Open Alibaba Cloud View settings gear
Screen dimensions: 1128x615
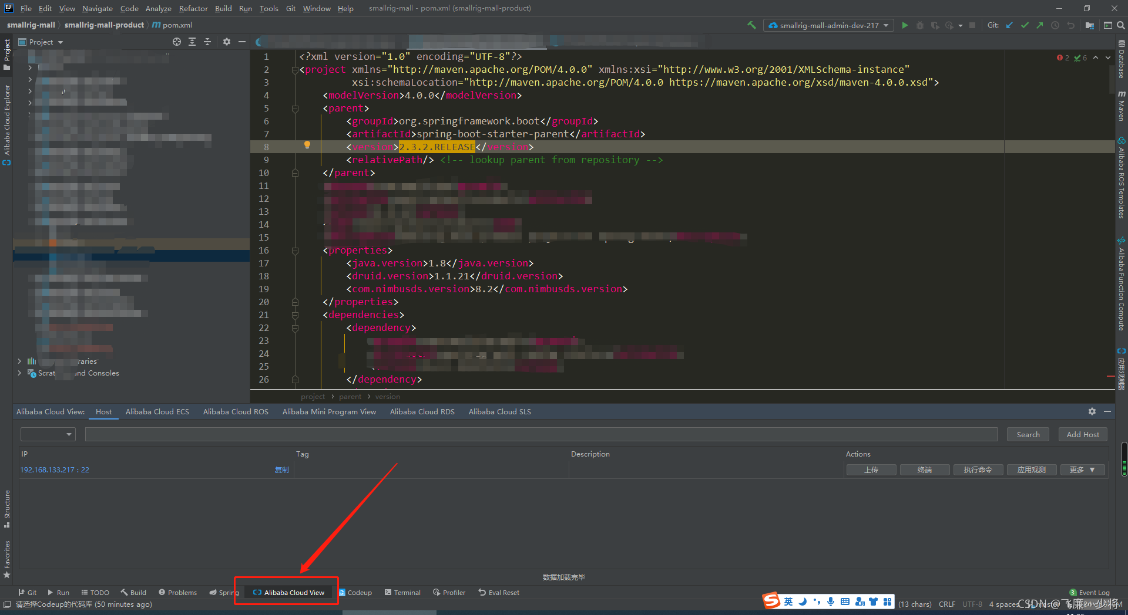click(1092, 411)
